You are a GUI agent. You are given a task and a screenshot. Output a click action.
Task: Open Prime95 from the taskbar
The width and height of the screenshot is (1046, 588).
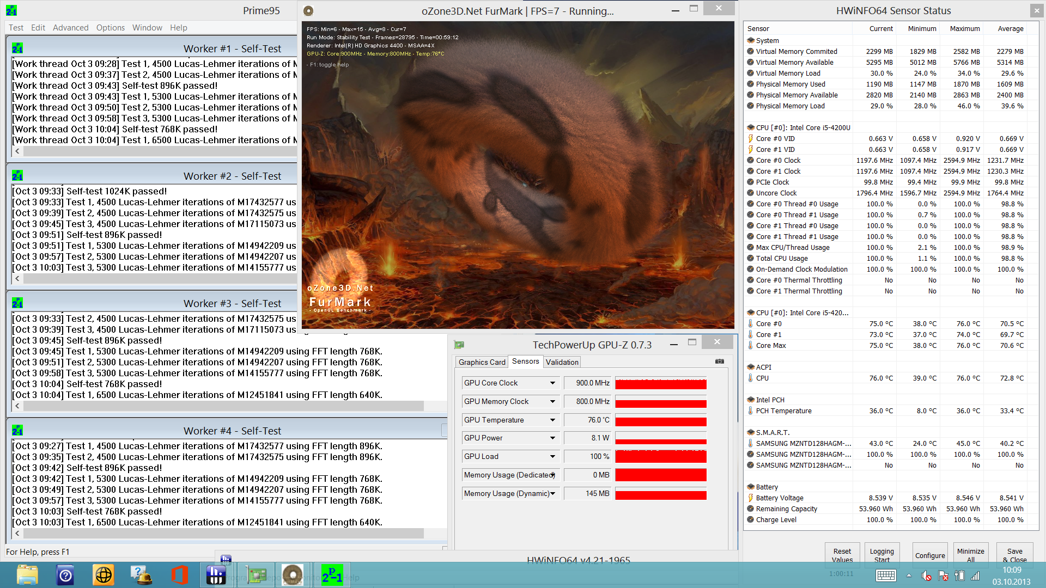(x=331, y=575)
